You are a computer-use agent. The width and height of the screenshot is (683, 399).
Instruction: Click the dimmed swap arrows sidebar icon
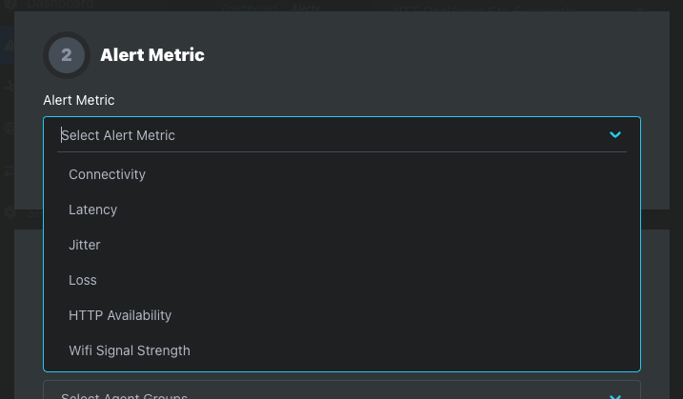point(9,173)
